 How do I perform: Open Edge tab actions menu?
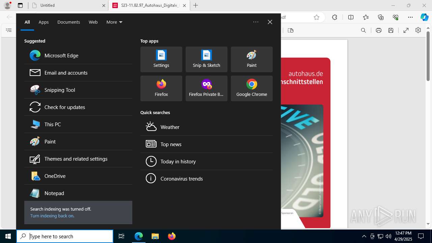[20, 5]
